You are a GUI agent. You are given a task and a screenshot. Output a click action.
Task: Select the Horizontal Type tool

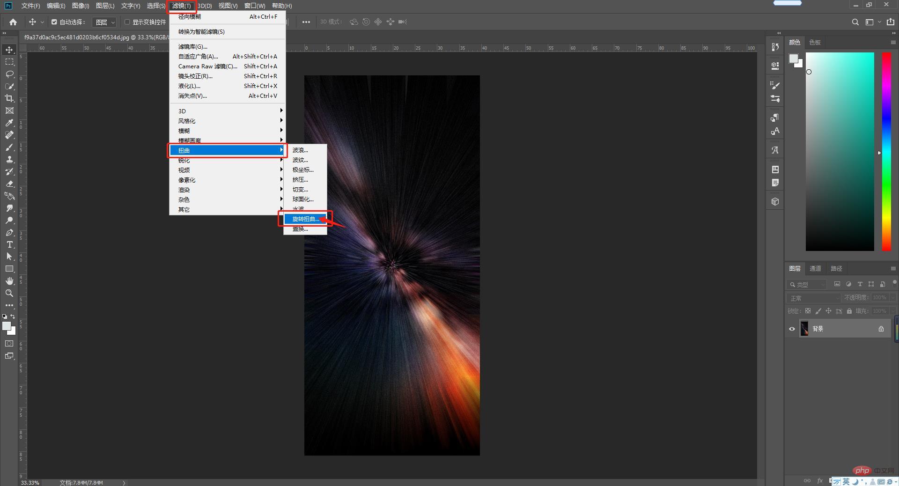pos(9,244)
